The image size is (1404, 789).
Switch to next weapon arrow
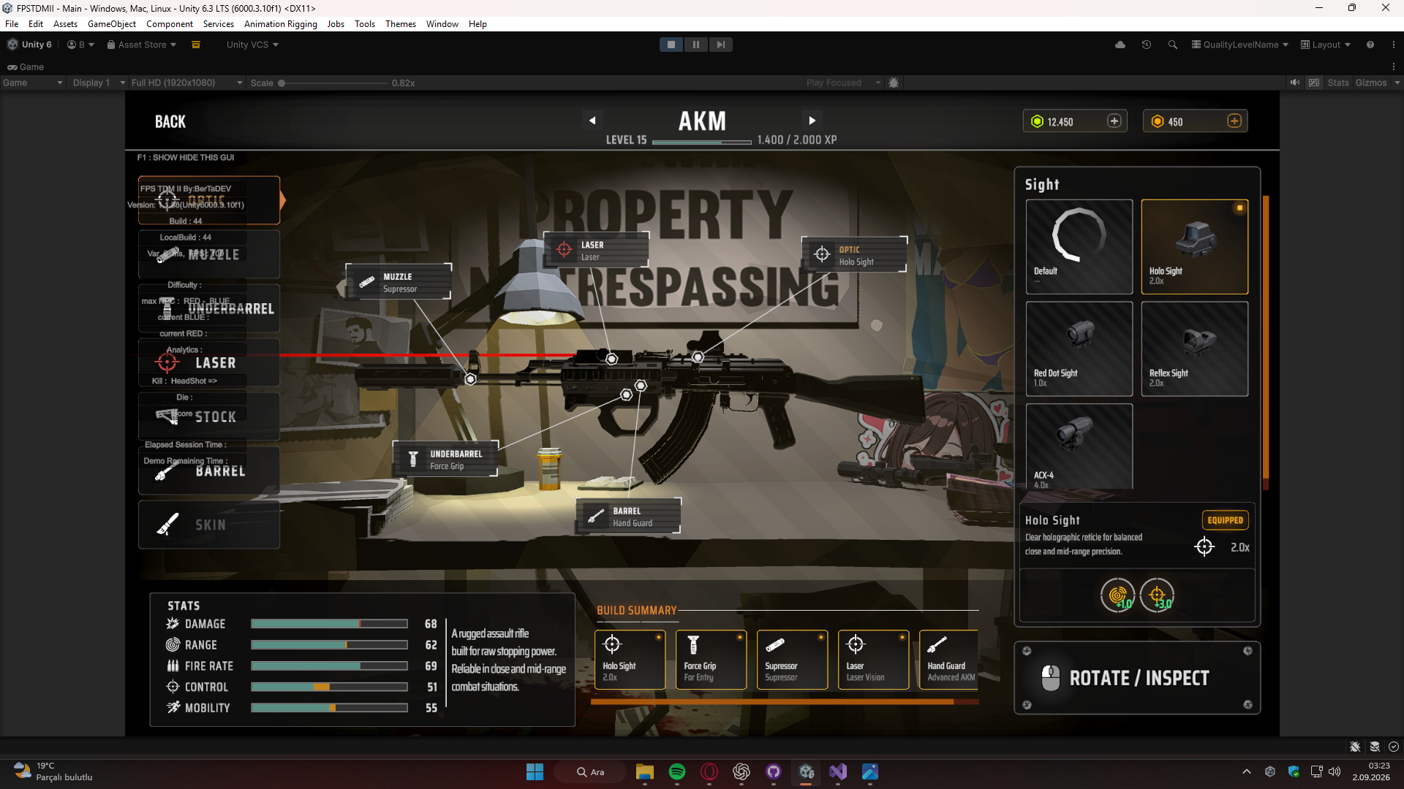click(x=812, y=121)
